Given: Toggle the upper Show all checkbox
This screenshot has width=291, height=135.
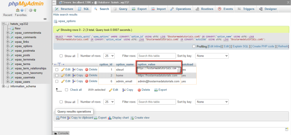Looking at the screenshot, I should pos(61,56).
